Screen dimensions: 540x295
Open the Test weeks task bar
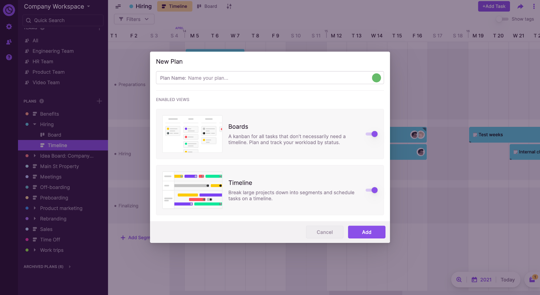tap(505, 135)
